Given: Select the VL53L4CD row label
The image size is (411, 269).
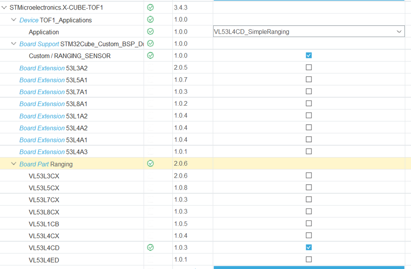Looking at the screenshot, I should [x=44, y=248].
